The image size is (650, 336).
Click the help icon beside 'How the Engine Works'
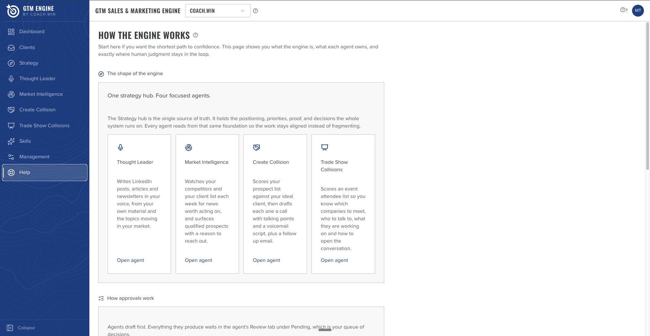click(x=195, y=35)
